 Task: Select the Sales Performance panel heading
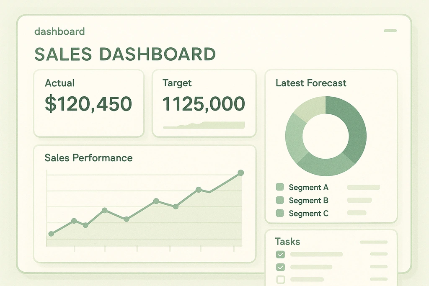pyautogui.click(x=88, y=158)
